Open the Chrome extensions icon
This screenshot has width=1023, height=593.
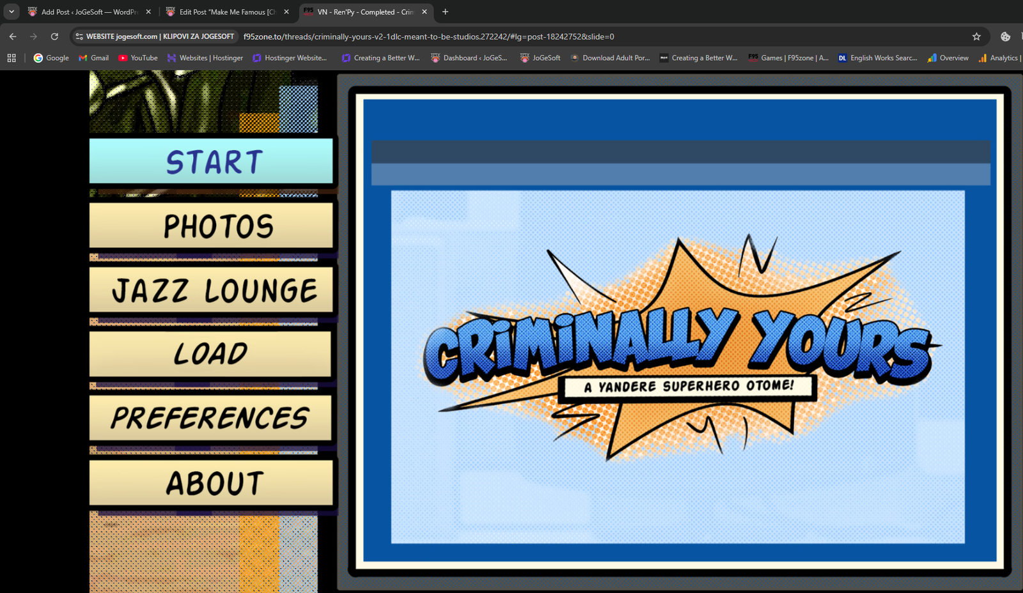pyautogui.click(x=1005, y=36)
